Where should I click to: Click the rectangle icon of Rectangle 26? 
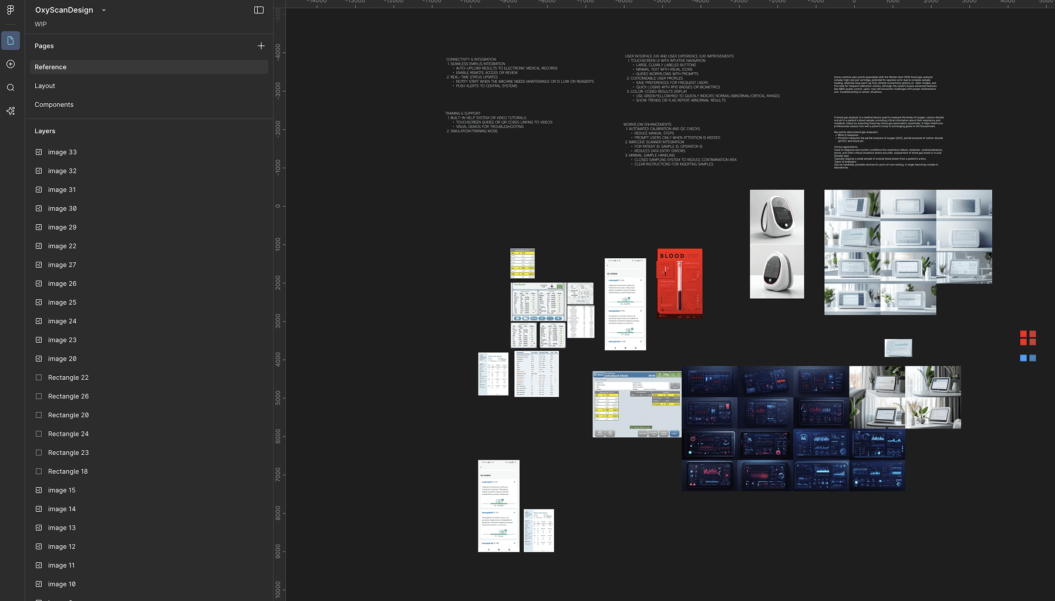[x=39, y=396]
